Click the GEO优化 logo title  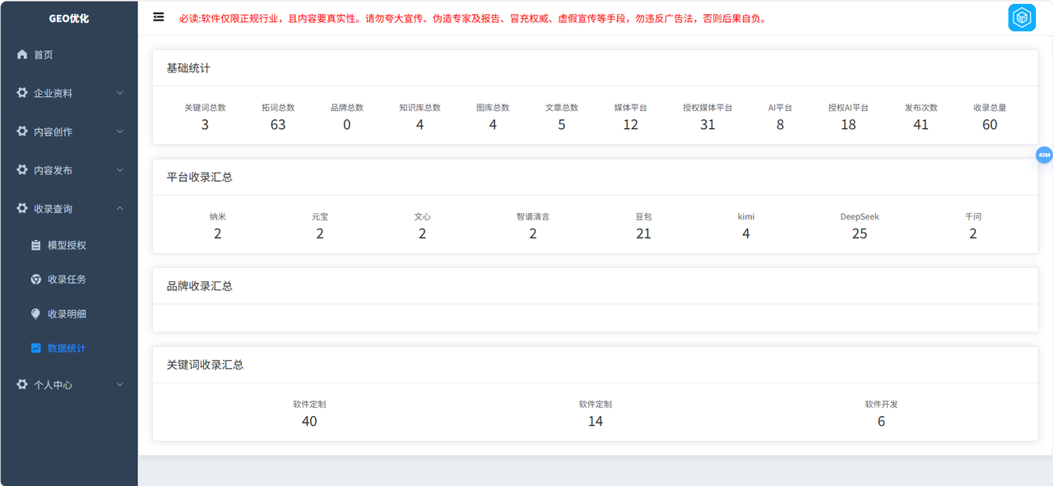(x=69, y=18)
